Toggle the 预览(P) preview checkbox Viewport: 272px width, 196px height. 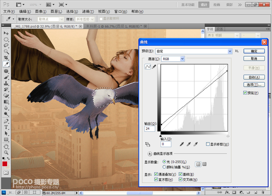[x=245, y=93]
